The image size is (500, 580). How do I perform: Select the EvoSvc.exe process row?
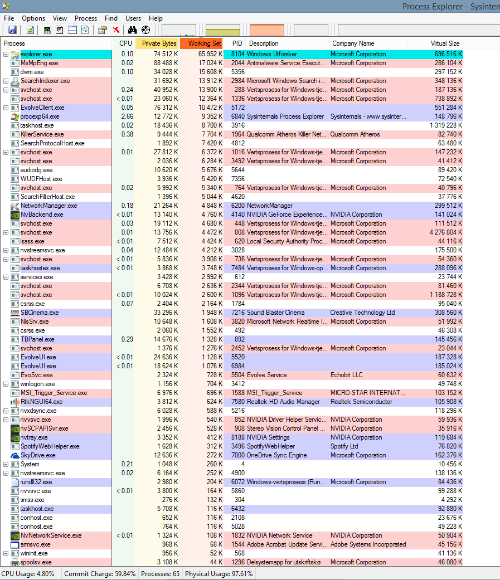tap(232, 375)
